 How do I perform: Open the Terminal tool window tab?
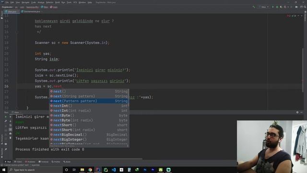[x=44, y=162]
